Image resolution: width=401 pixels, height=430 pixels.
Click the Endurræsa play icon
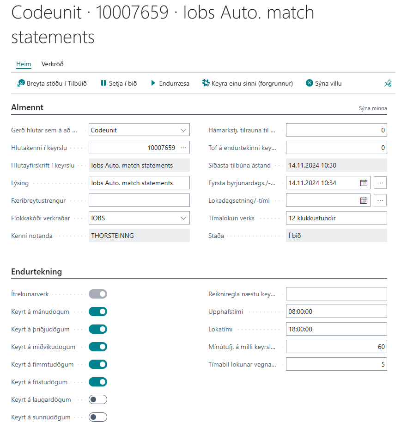pos(153,83)
